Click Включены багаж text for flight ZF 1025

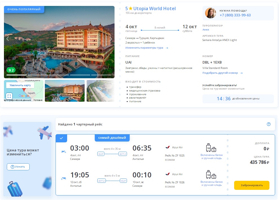212,156
